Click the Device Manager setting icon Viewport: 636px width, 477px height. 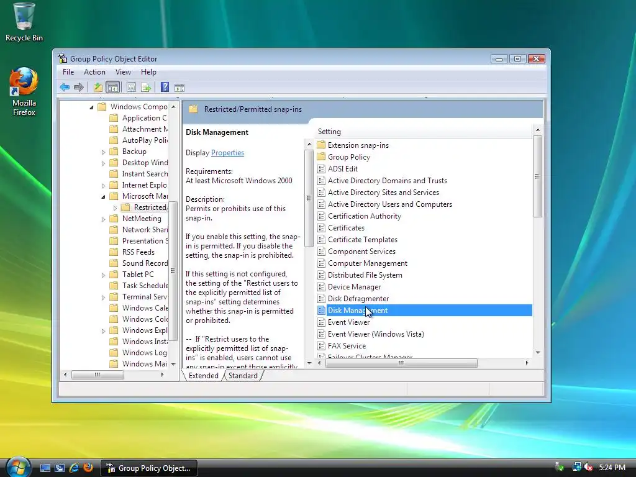pos(321,287)
